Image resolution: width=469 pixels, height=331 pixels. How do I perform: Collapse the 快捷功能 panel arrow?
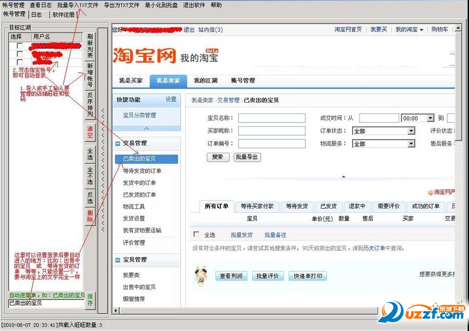[x=147, y=128]
